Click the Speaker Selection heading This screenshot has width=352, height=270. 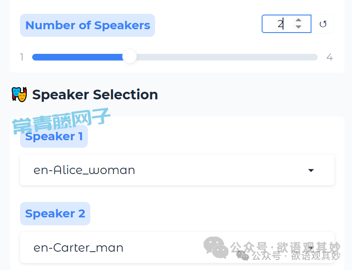pyautogui.click(x=95, y=95)
